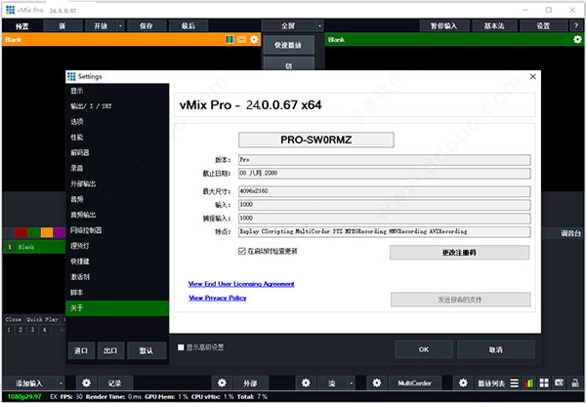Select 输出/ I / SRT settings category
The width and height of the screenshot is (586, 403).
(x=117, y=106)
